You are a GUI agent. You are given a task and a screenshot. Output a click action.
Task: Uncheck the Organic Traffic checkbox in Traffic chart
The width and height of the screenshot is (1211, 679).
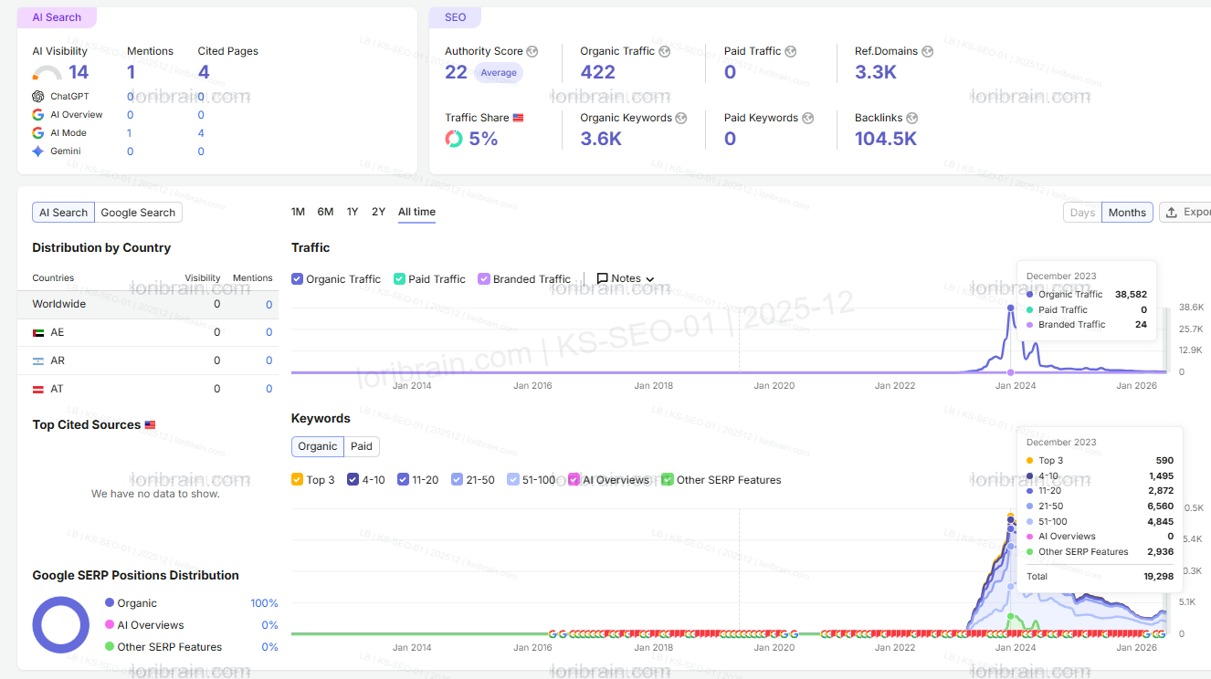[297, 279]
